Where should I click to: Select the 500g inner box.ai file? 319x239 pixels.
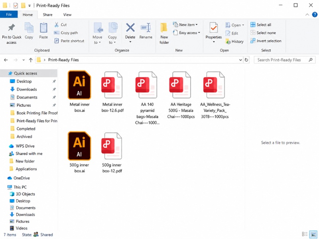click(79, 152)
